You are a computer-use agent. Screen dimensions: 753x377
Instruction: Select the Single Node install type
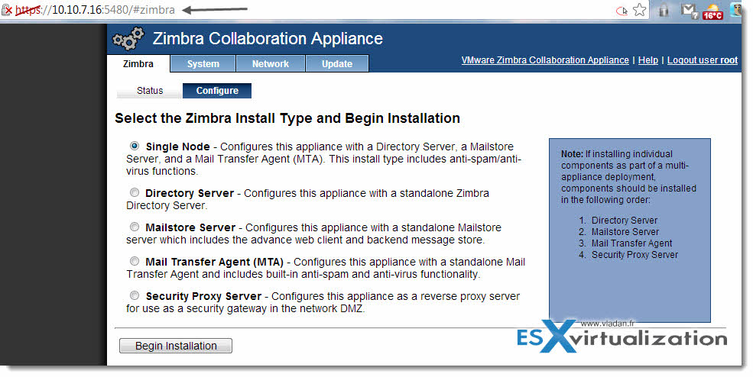coord(135,145)
